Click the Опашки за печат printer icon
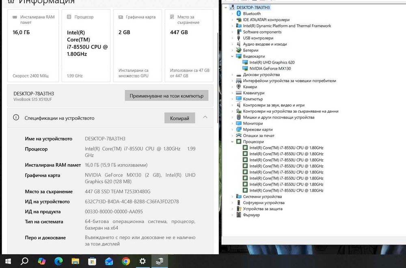This screenshot has width=406, height=268. coord(238,135)
